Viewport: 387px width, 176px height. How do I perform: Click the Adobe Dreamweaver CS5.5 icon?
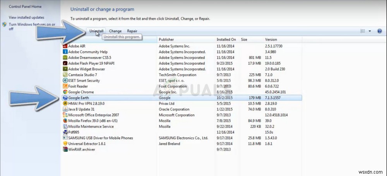pyautogui.click(x=65, y=57)
